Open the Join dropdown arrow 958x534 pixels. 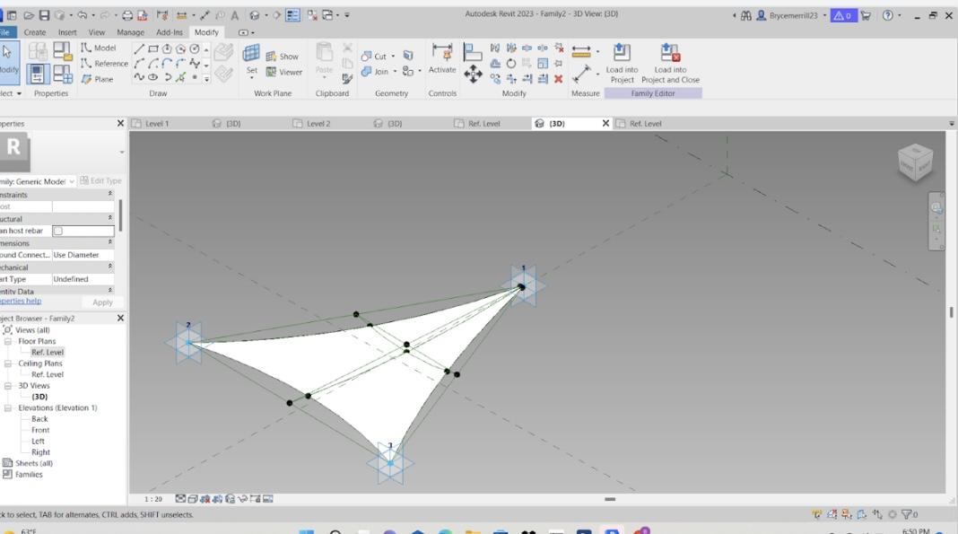395,72
